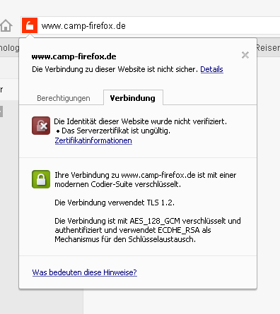Click "Die Verbindung verwendet TLS 1.2." text
Image resolution: width=280 pixels, height=314 pixels.
[x=115, y=203]
